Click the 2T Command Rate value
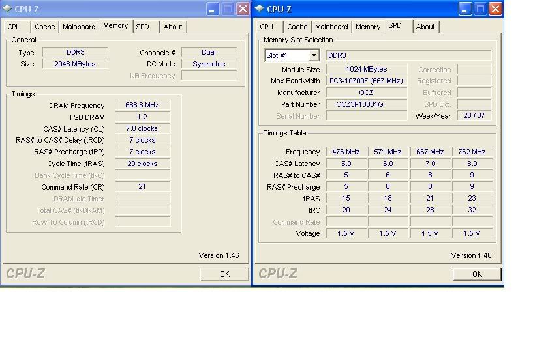 coord(142,187)
